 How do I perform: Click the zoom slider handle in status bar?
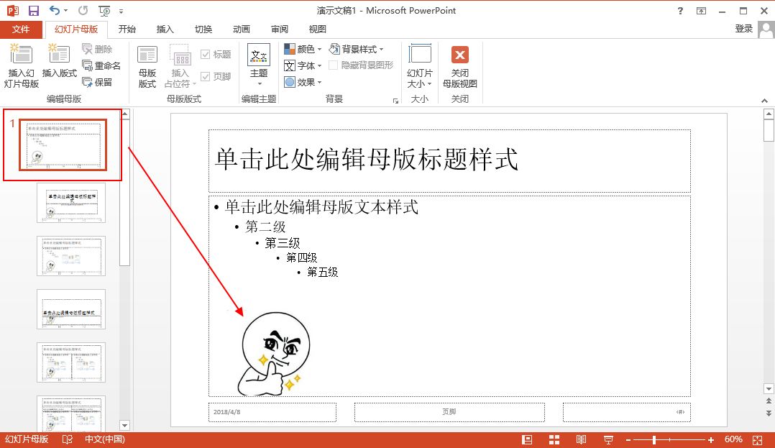coord(654,439)
